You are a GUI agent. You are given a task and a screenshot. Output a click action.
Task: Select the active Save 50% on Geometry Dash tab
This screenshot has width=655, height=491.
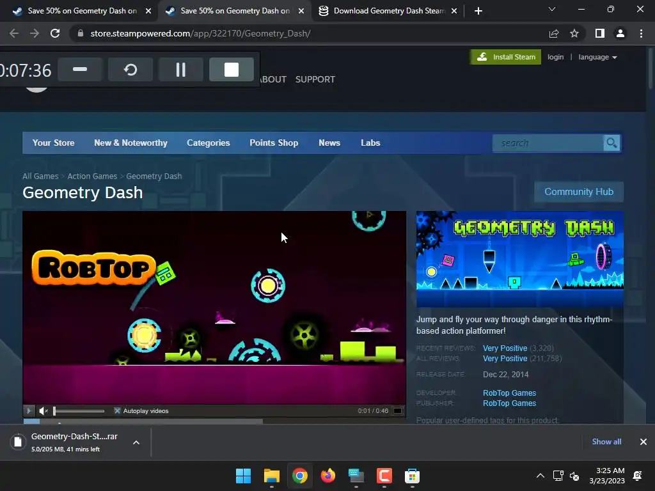pos(234,11)
